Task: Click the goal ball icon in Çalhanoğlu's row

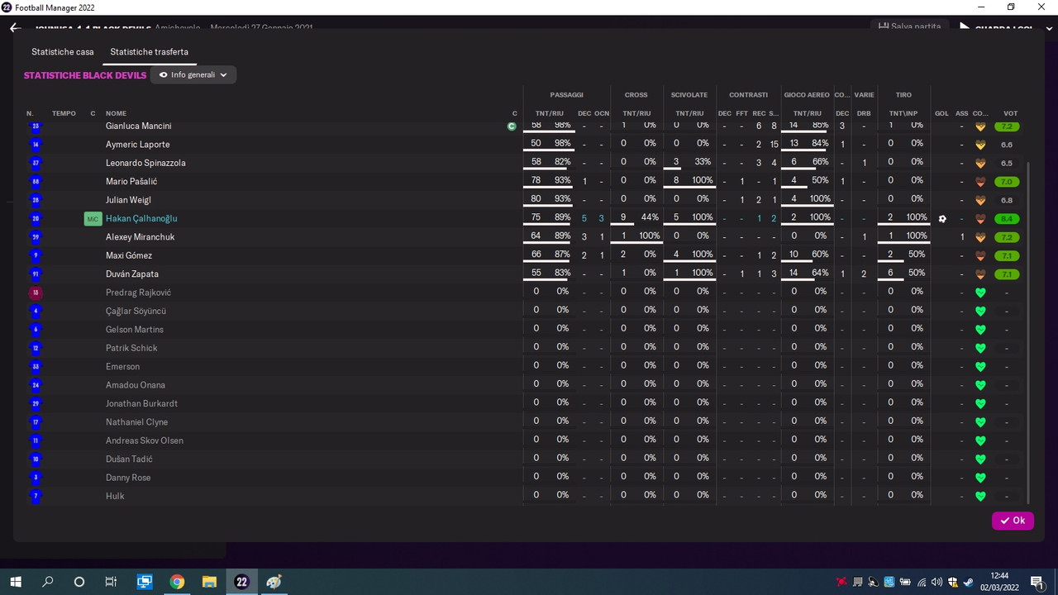Action: tap(942, 219)
